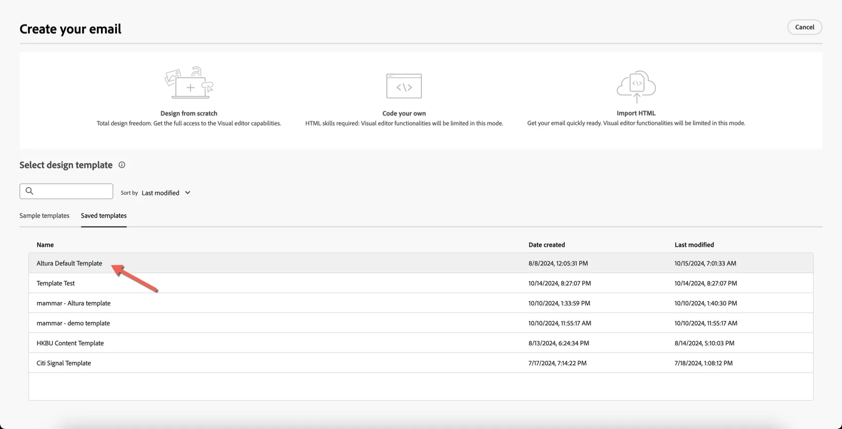Pick the mammar - Altura template
Screen dimensions: 842x429
(x=421, y=303)
